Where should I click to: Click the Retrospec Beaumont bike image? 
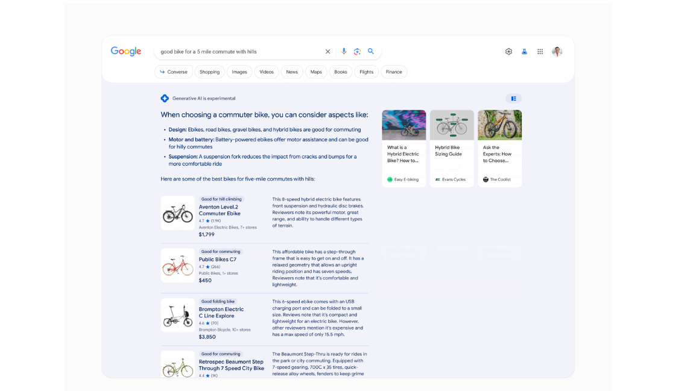point(177,364)
